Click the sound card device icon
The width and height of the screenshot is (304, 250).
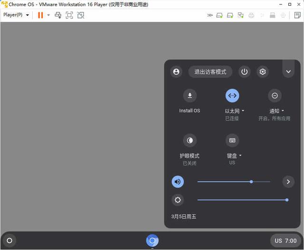pos(262,15)
